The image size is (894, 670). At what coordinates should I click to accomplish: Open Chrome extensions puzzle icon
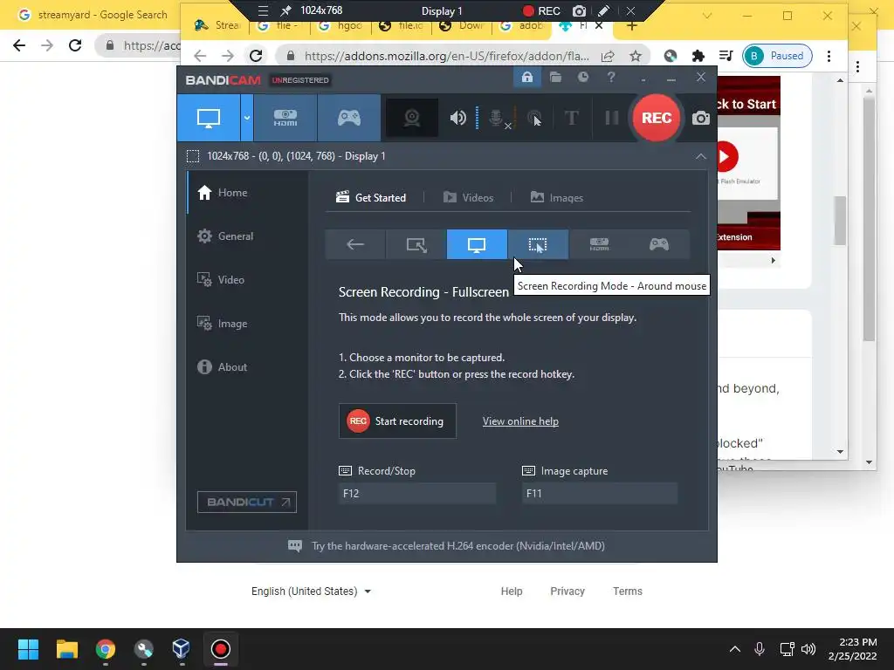698,56
